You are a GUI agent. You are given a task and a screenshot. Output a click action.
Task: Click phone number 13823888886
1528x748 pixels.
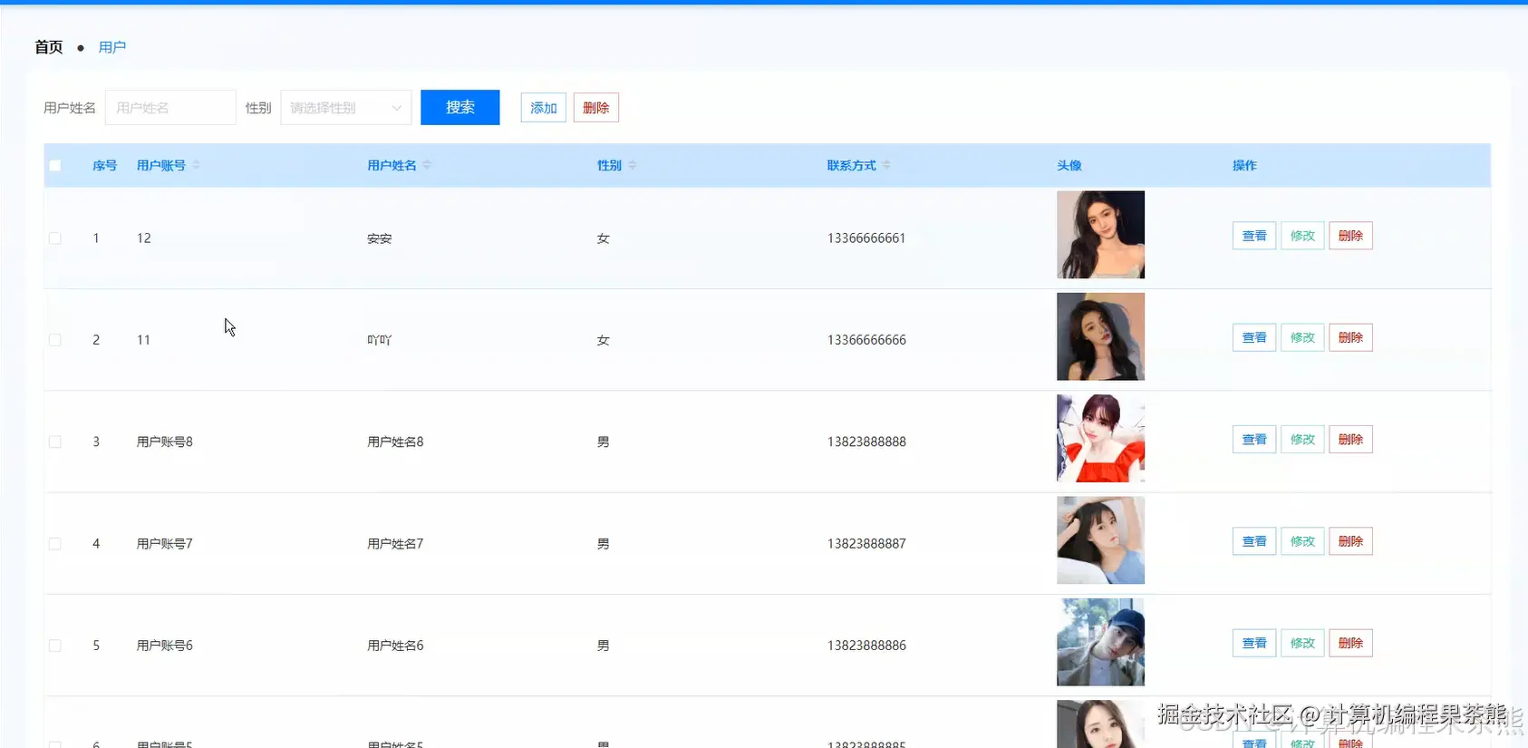[x=866, y=646]
